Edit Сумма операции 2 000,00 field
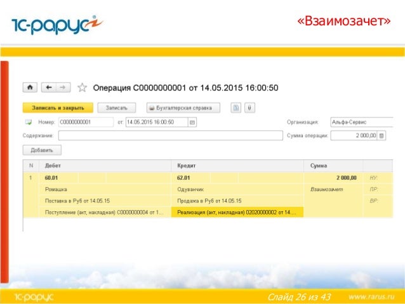405x304 pixels. point(354,135)
